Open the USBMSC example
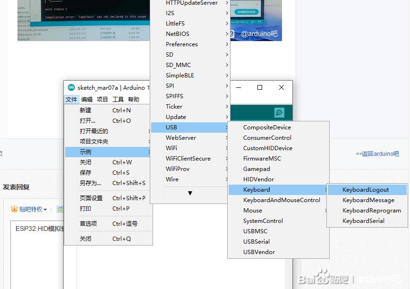This screenshot has height=289, width=410. (x=278, y=231)
